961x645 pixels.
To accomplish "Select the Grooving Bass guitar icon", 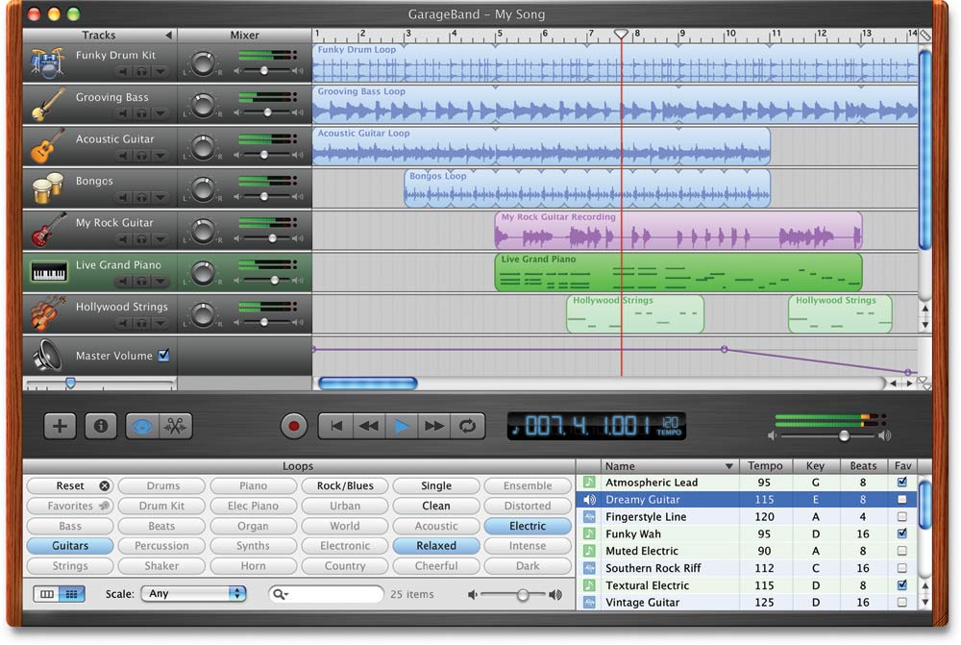I will (x=48, y=104).
